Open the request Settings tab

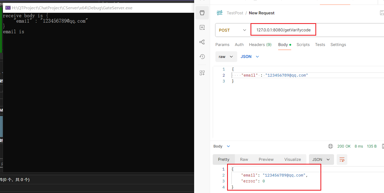click(338, 45)
